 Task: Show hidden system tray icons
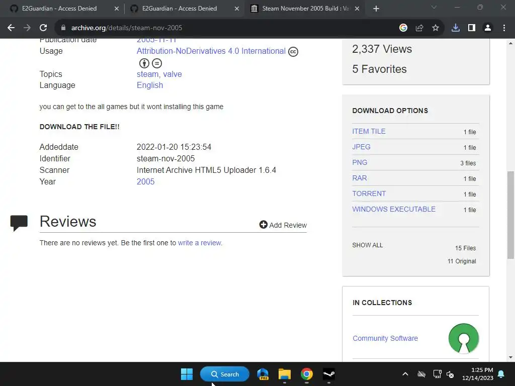pyautogui.click(x=405, y=374)
